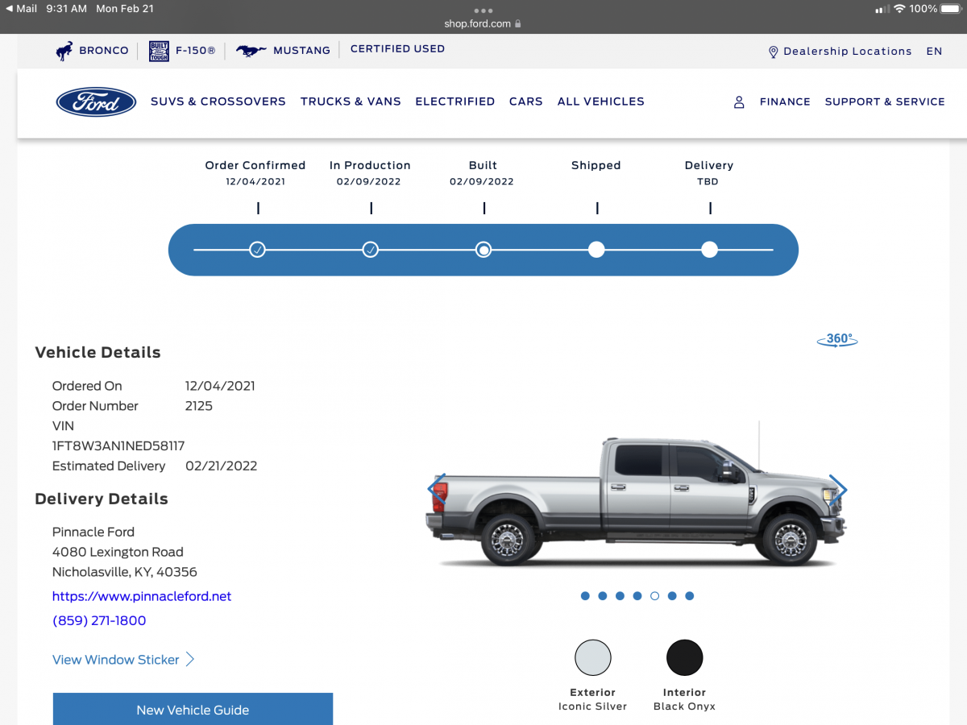Click the 4080 Lexington Road address

(x=118, y=553)
